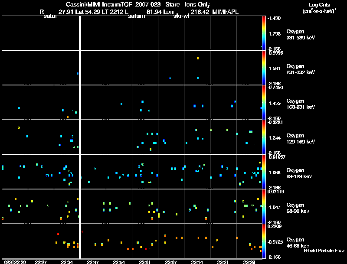Click the '22:27' time axis label

tap(41, 262)
